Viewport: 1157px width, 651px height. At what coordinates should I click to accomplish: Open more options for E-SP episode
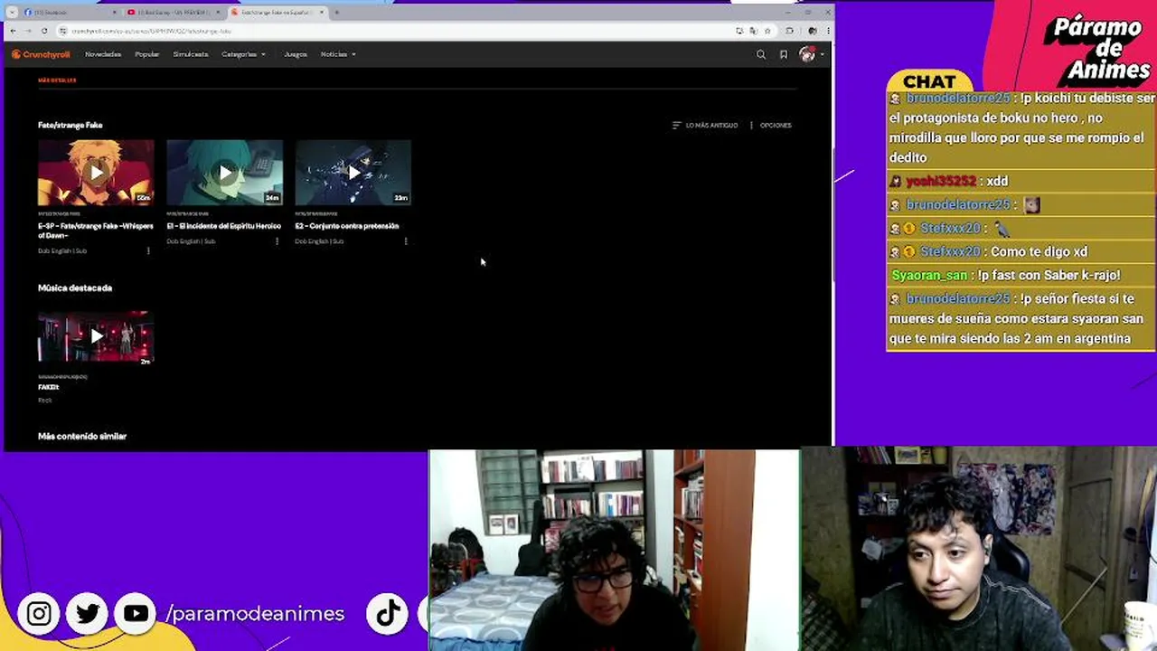point(148,250)
